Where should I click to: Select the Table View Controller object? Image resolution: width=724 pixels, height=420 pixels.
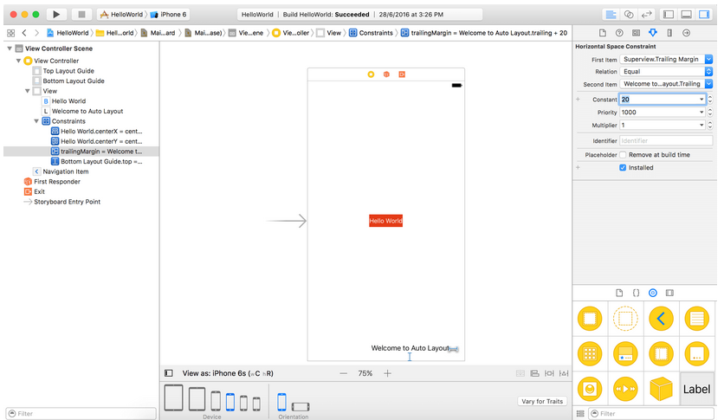(697, 319)
